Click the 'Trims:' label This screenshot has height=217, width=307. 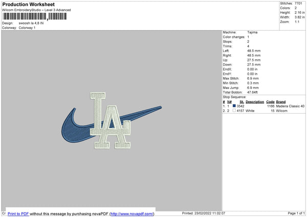pyautogui.click(x=228, y=46)
